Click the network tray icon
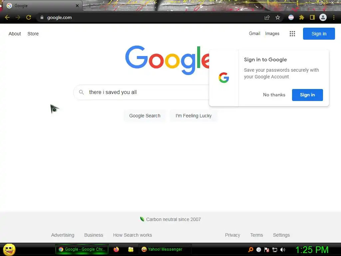Image resolution: width=341 pixels, height=256 pixels. [275, 250]
